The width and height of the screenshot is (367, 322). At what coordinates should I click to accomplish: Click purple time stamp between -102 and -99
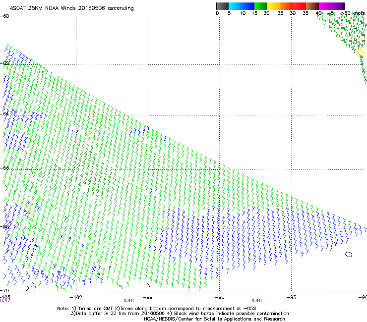[x=129, y=301]
